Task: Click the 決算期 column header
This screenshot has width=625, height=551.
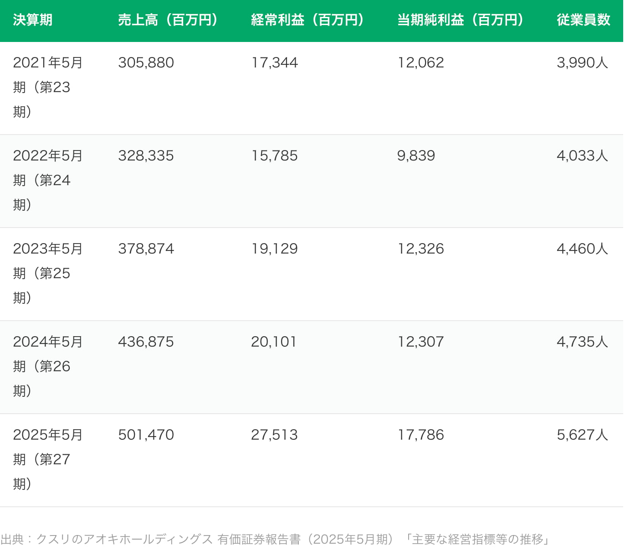Action: click(x=31, y=20)
